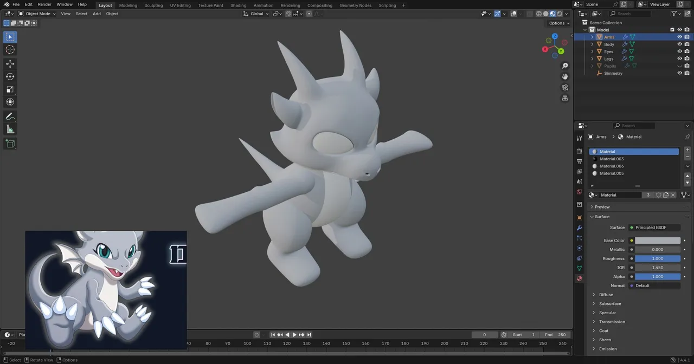Expand the Subsurface panel
The height and width of the screenshot is (364, 694).
[x=610, y=304]
